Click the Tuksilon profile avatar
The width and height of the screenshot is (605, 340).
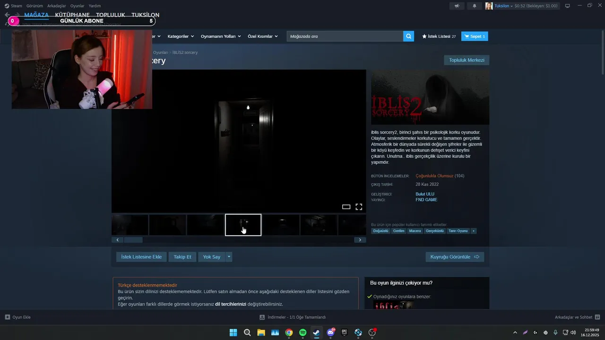[x=489, y=6]
